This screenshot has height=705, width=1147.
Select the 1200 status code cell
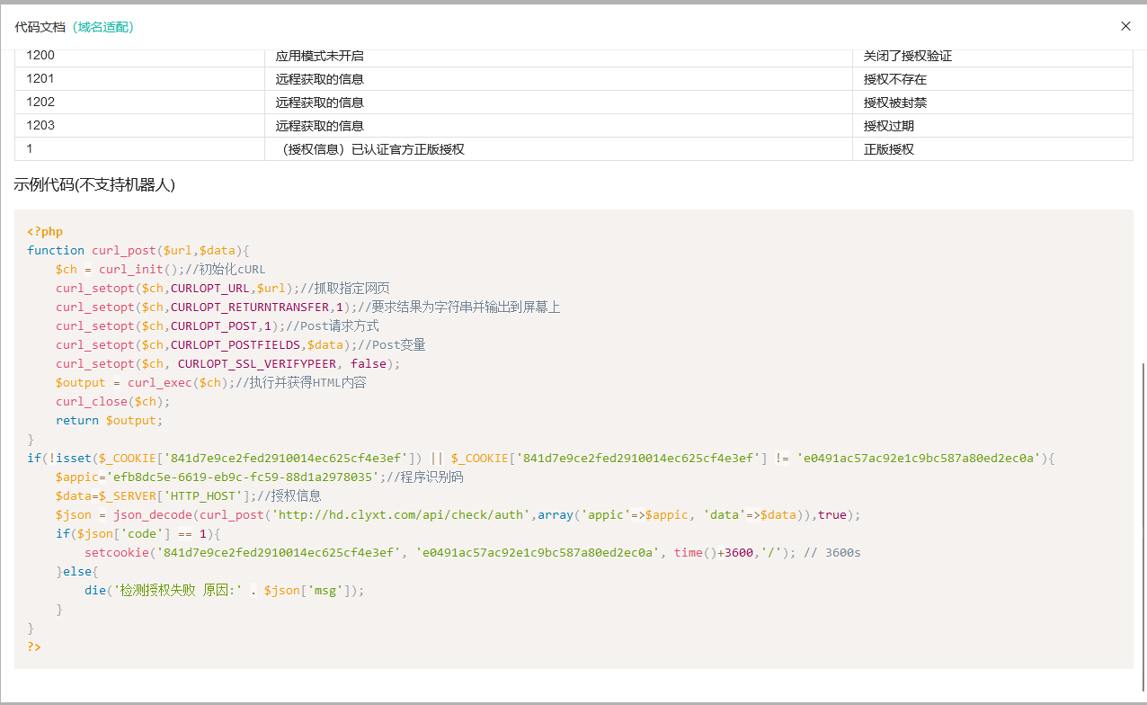click(40, 56)
